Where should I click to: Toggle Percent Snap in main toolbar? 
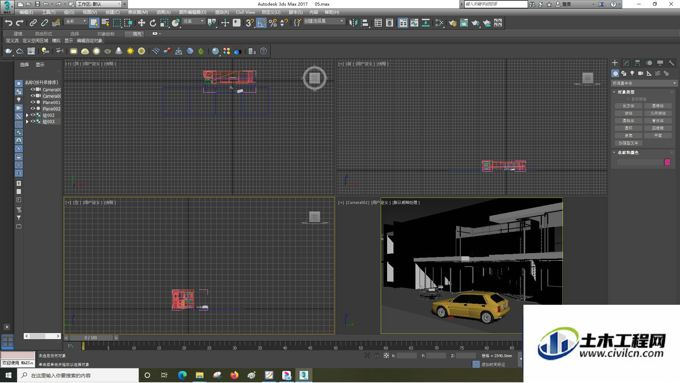[273, 23]
